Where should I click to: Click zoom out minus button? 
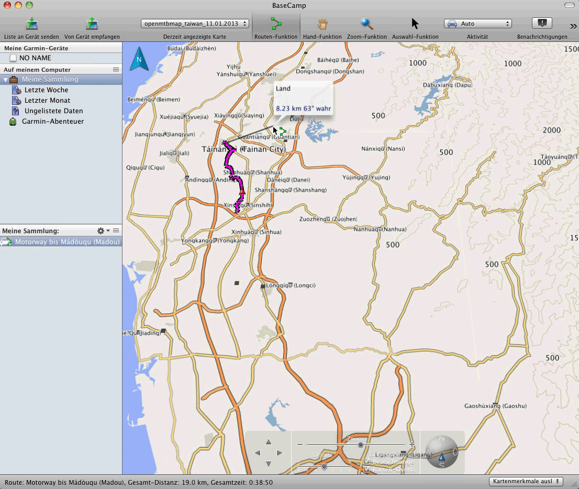point(300,444)
